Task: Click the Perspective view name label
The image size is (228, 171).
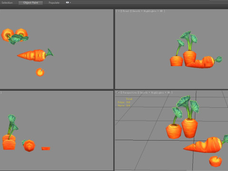Action: click(x=130, y=93)
